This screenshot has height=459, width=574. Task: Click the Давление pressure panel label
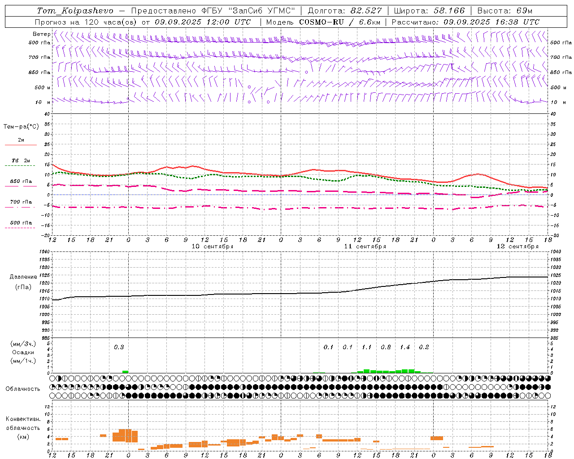tap(23, 277)
